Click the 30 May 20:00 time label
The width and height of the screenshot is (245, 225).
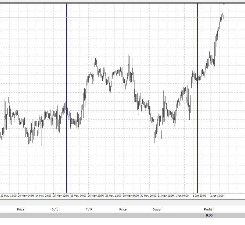(x=148, y=196)
